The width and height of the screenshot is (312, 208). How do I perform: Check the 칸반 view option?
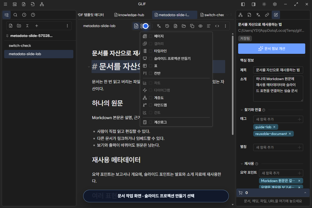151,73
